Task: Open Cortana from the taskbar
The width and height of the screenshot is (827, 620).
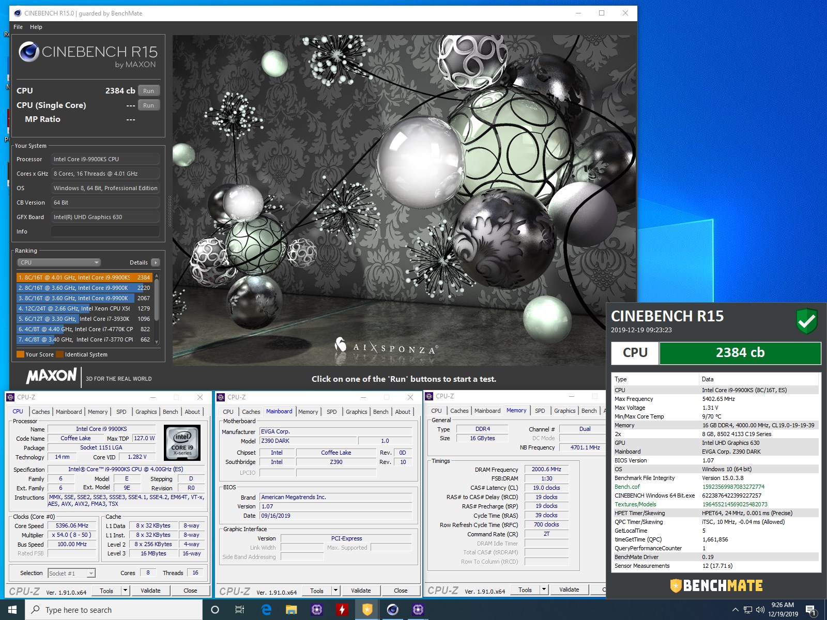Action: [x=215, y=610]
